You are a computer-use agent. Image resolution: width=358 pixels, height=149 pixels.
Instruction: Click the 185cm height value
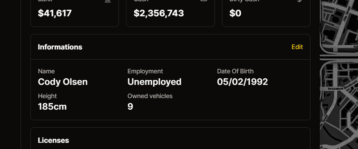pyautogui.click(x=52, y=107)
